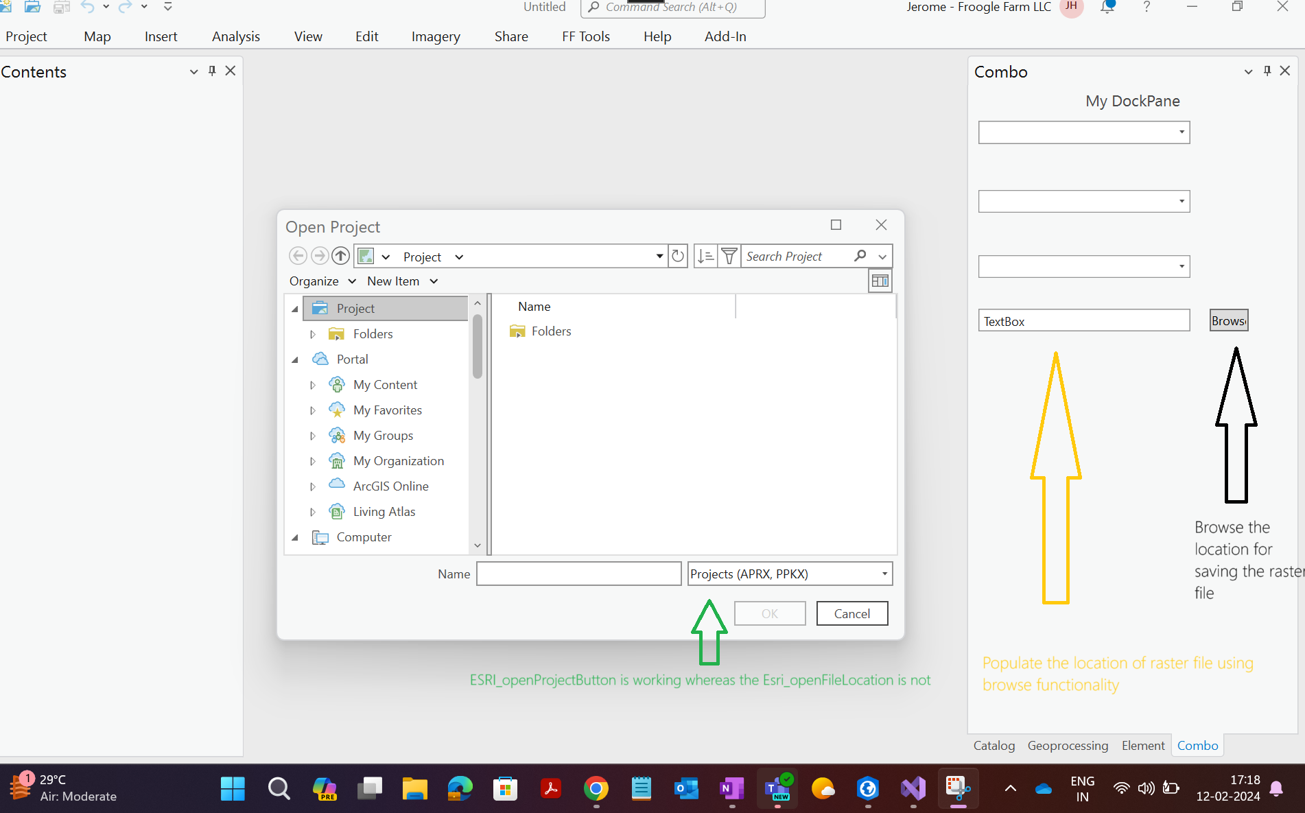Screen dimensions: 1305x813
Task: Open Visual Studio from the taskbar
Action: (913, 789)
